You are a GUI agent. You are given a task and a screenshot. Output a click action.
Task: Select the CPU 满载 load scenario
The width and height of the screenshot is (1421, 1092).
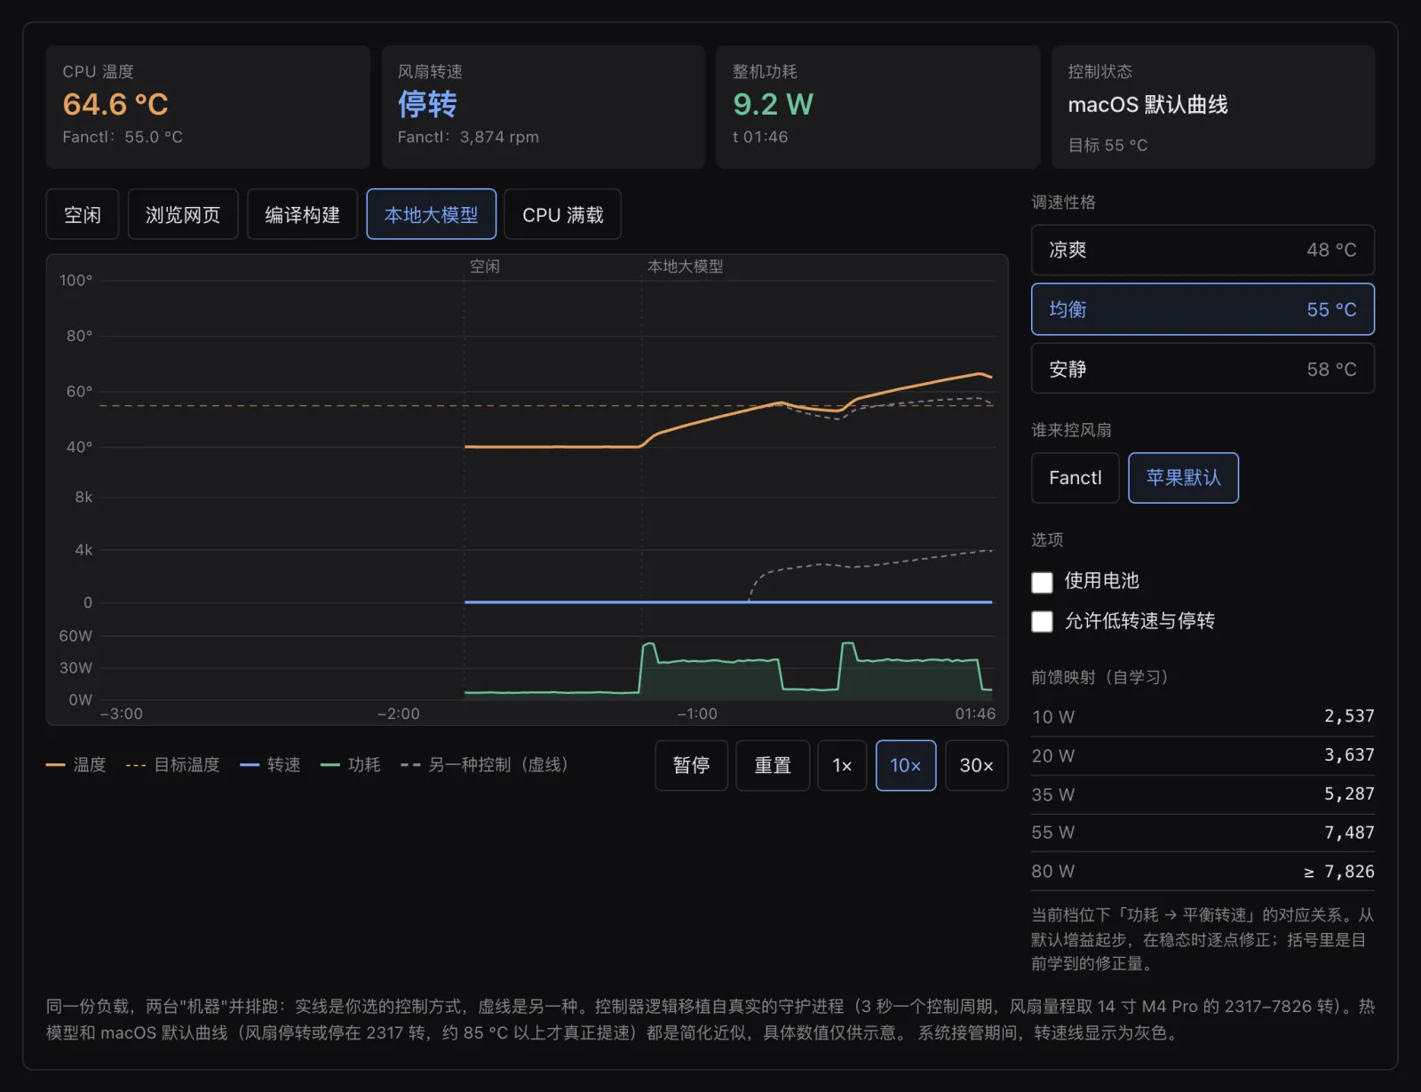pyautogui.click(x=562, y=214)
